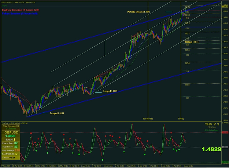Click the '30 Mar 09:15' time axis label
This screenshot has height=168, width=229.
tap(28, 166)
